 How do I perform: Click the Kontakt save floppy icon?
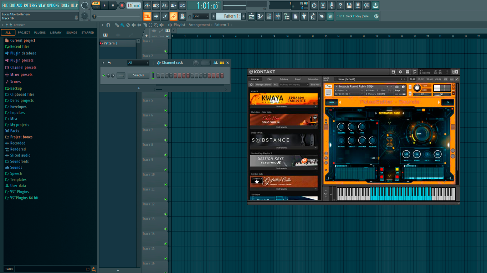point(393,72)
